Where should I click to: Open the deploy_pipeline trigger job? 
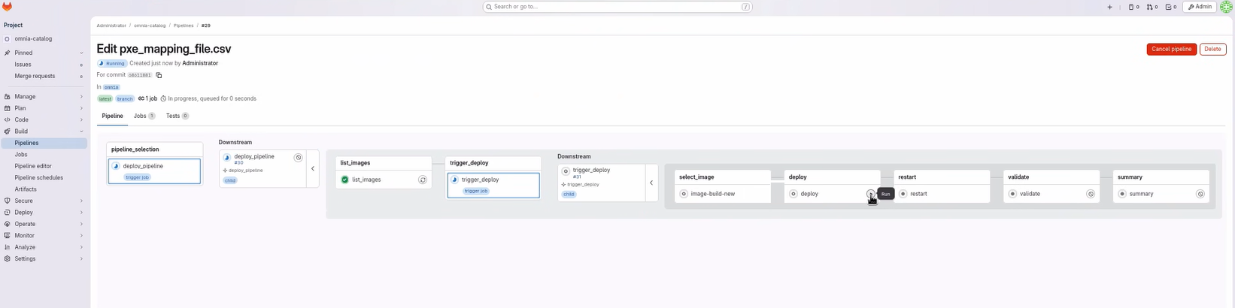click(154, 171)
